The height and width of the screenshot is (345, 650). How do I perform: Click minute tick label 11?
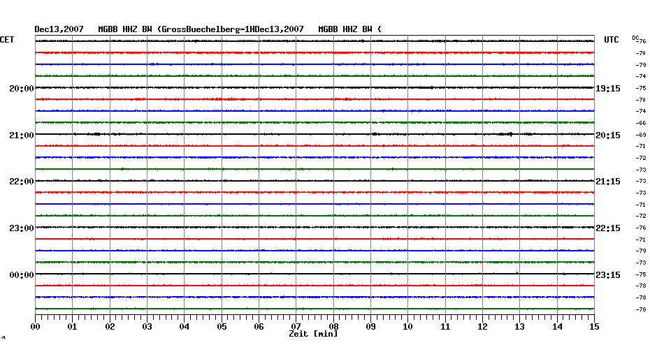coord(445,327)
